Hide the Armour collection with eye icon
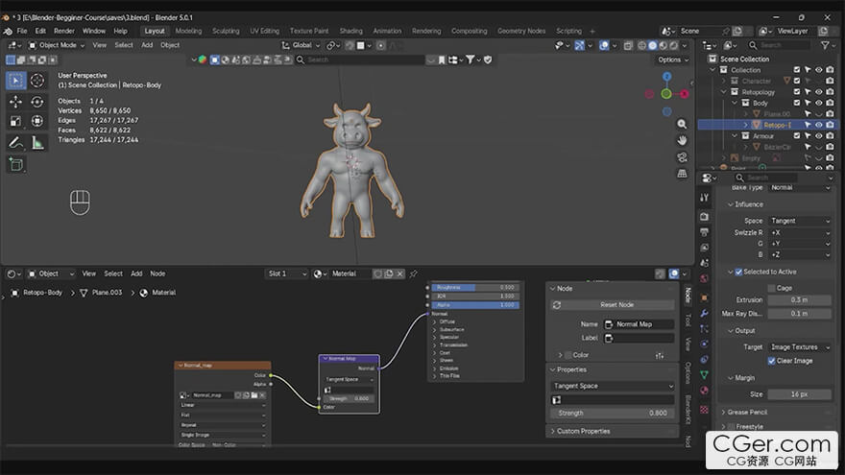This screenshot has height=475, width=845. point(818,135)
